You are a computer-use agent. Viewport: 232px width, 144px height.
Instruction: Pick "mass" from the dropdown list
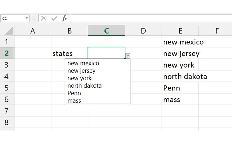(74, 100)
